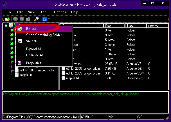Click the 10 Items size cell
The image size is (171, 122).
(x=111, y=54)
